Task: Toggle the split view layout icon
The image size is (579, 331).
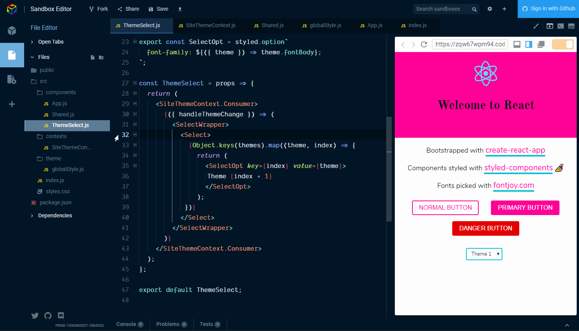Action: [x=529, y=44]
